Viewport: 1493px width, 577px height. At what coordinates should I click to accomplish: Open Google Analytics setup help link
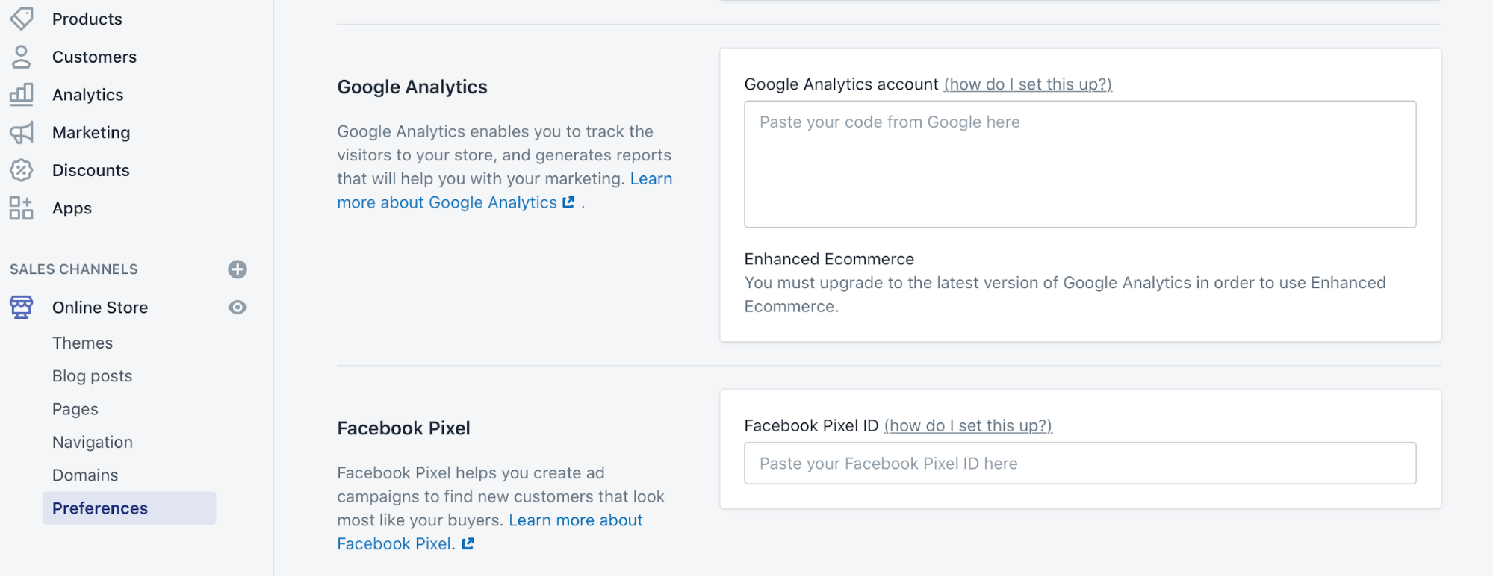point(1028,84)
